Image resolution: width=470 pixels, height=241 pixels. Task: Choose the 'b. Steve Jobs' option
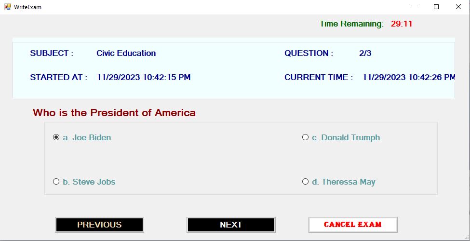click(84, 182)
